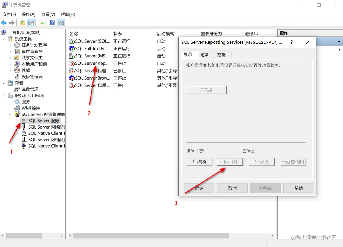Expand the 本地用户和组 node
The width and height of the screenshot is (343, 247).
click(10, 64)
